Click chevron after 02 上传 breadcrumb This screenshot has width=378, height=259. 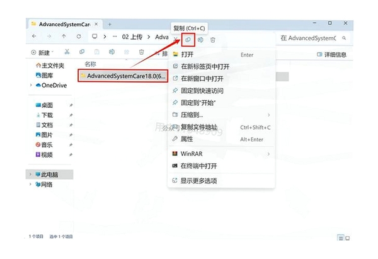pos(149,37)
